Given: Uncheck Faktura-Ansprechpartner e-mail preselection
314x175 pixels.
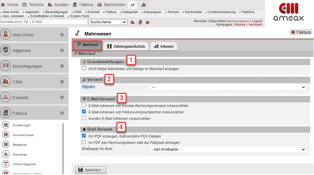Looking at the screenshot, I should click(84, 112).
